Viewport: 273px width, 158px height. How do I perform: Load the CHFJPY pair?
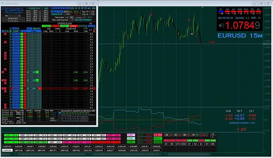(x=88, y=146)
